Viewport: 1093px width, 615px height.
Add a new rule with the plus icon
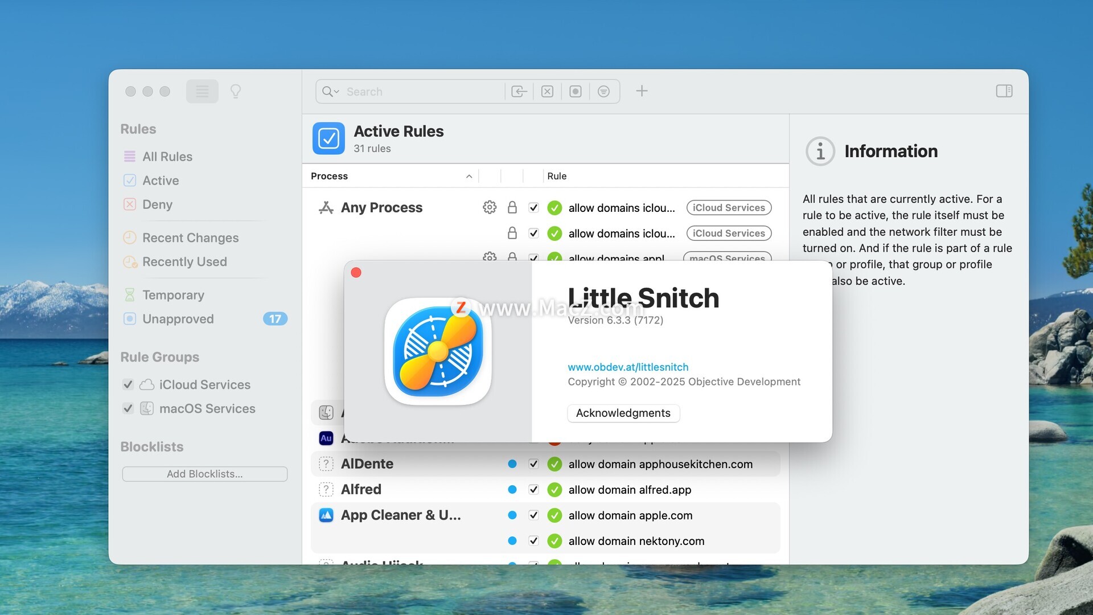(642, 91)
